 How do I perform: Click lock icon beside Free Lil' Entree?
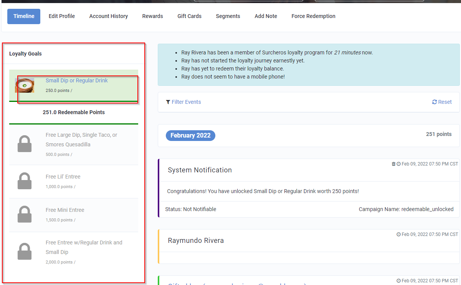pyautogui.click(x=25, y=181)
